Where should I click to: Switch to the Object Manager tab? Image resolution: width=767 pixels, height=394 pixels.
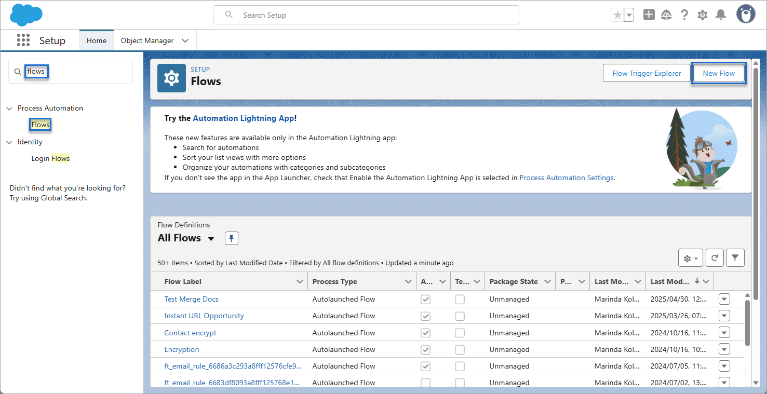tap(147, 40)
